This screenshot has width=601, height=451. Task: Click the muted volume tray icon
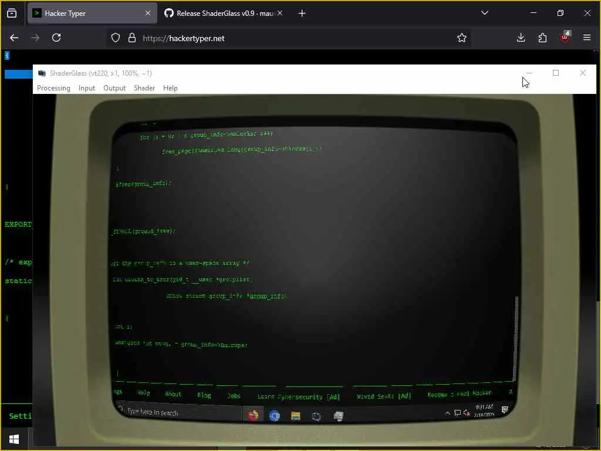pyautogui.click(x=467, y=413)
